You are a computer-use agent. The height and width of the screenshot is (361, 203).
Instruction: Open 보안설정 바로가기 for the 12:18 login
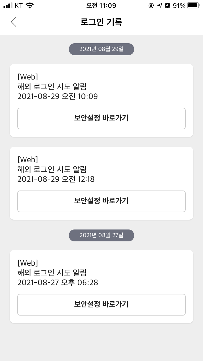(x=101, y=201)
